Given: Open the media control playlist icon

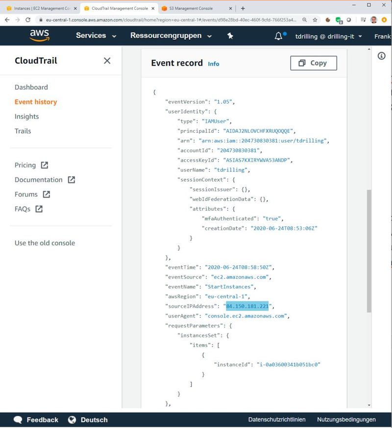Looking at the screenshot, I should [x=363, y=20].
